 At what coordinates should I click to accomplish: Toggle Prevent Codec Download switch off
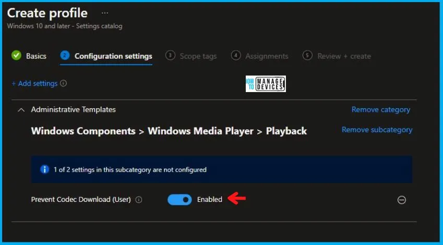179,200
